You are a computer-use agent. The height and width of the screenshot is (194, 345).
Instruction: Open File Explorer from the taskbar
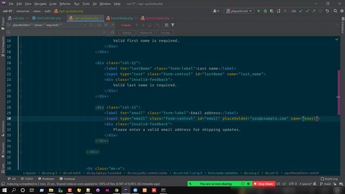pyautogui.click(x=51, y=190)
